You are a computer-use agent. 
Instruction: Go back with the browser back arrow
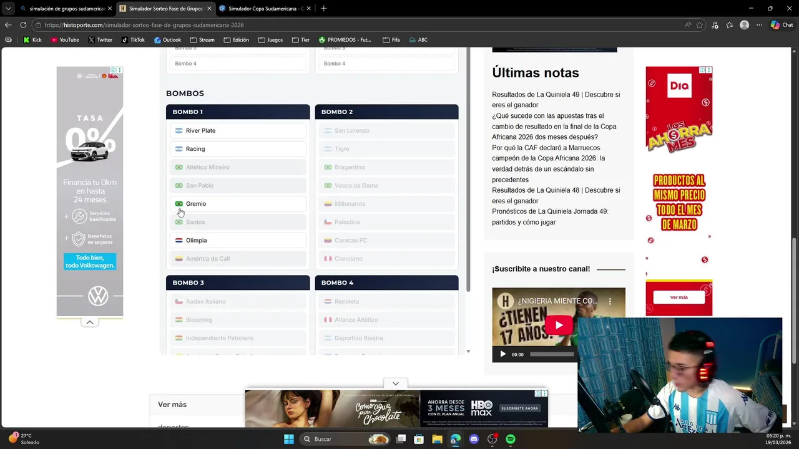coord(8,25)
